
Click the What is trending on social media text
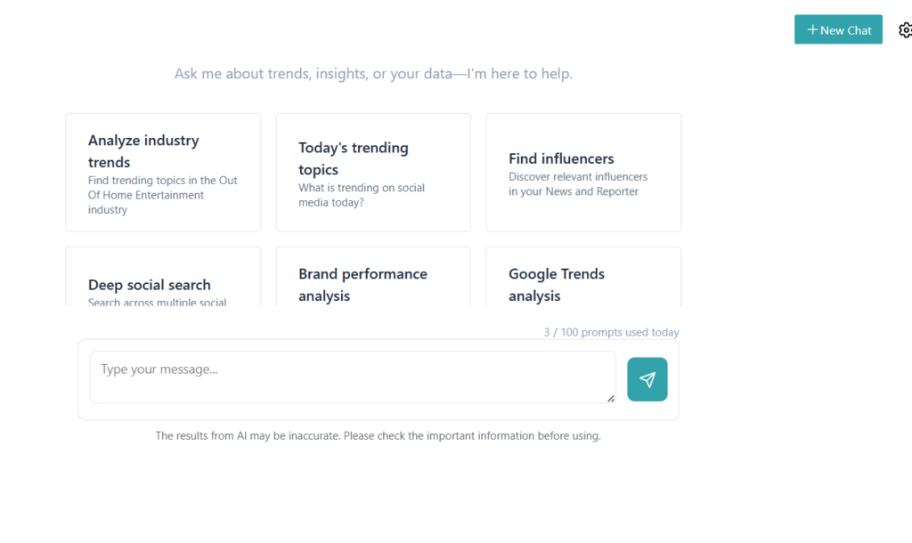pyautogui.click(x=362, y=195)
